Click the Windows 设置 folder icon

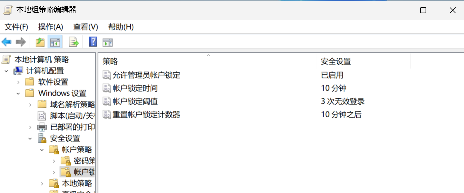coord(30,93)
